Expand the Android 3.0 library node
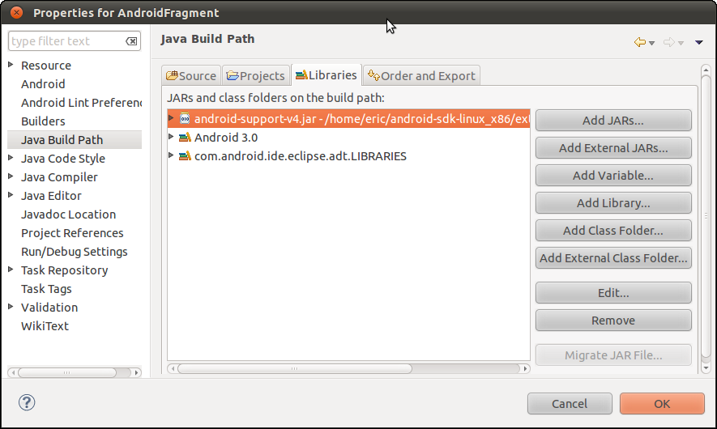 click(x=171, y=137)
